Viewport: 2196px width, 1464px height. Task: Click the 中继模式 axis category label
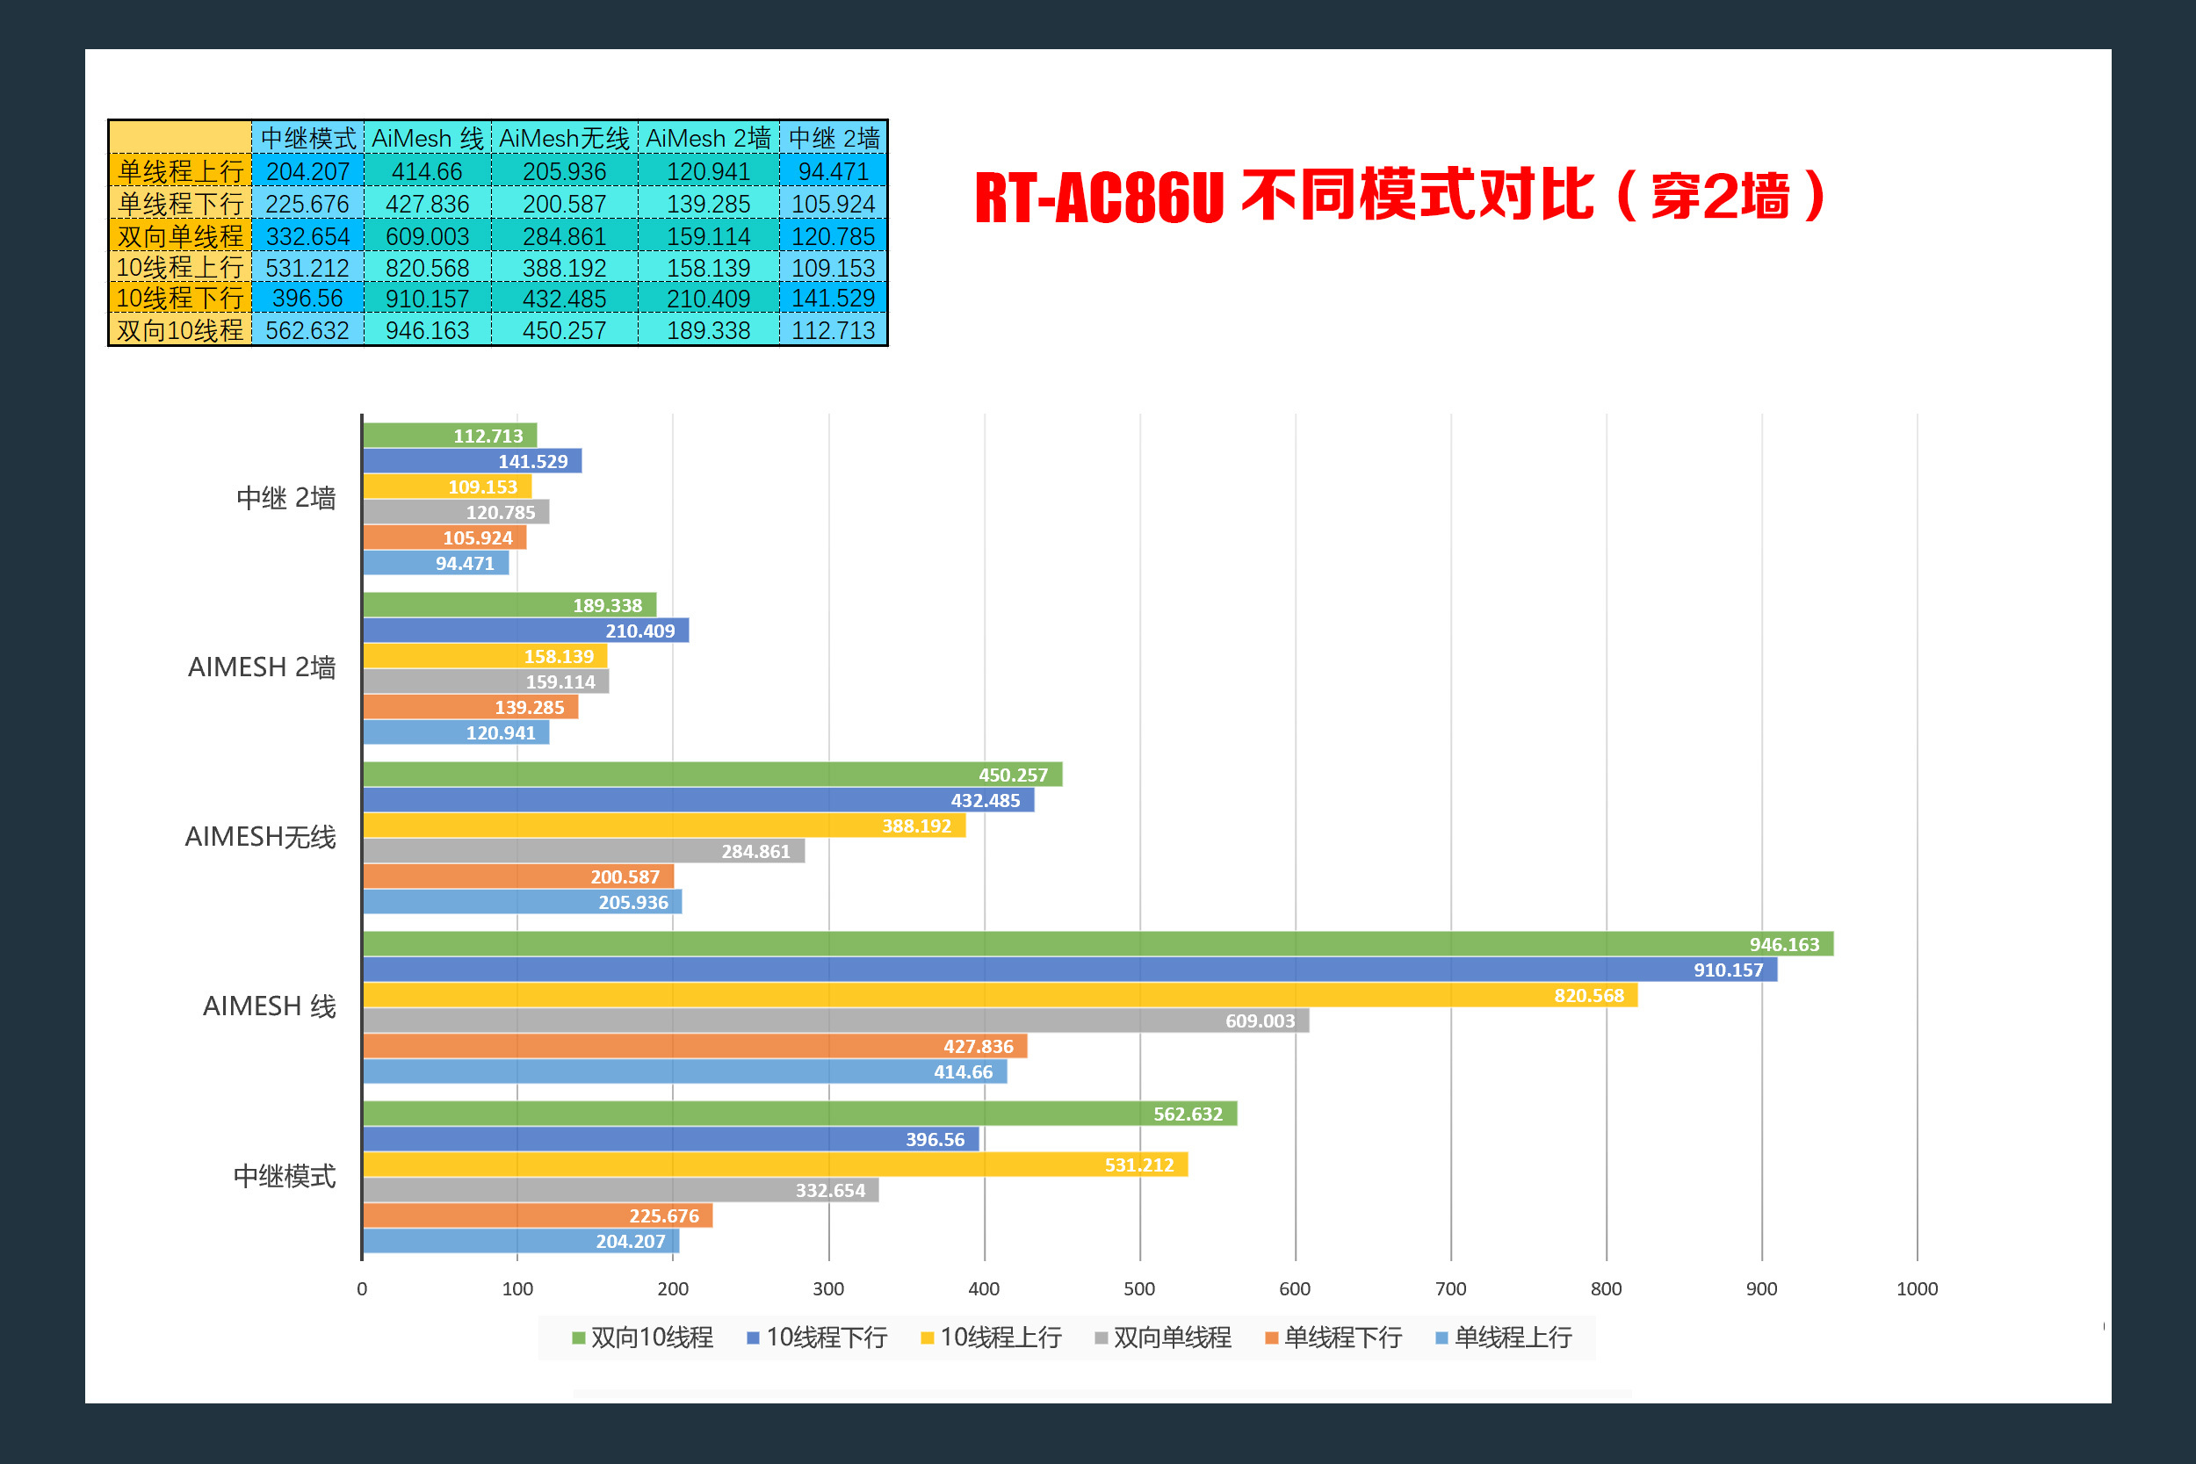coord(284,1177)
